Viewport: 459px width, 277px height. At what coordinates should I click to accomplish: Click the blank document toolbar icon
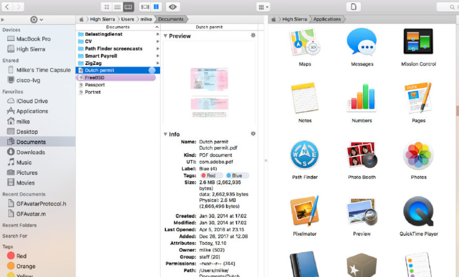point(353,7)
